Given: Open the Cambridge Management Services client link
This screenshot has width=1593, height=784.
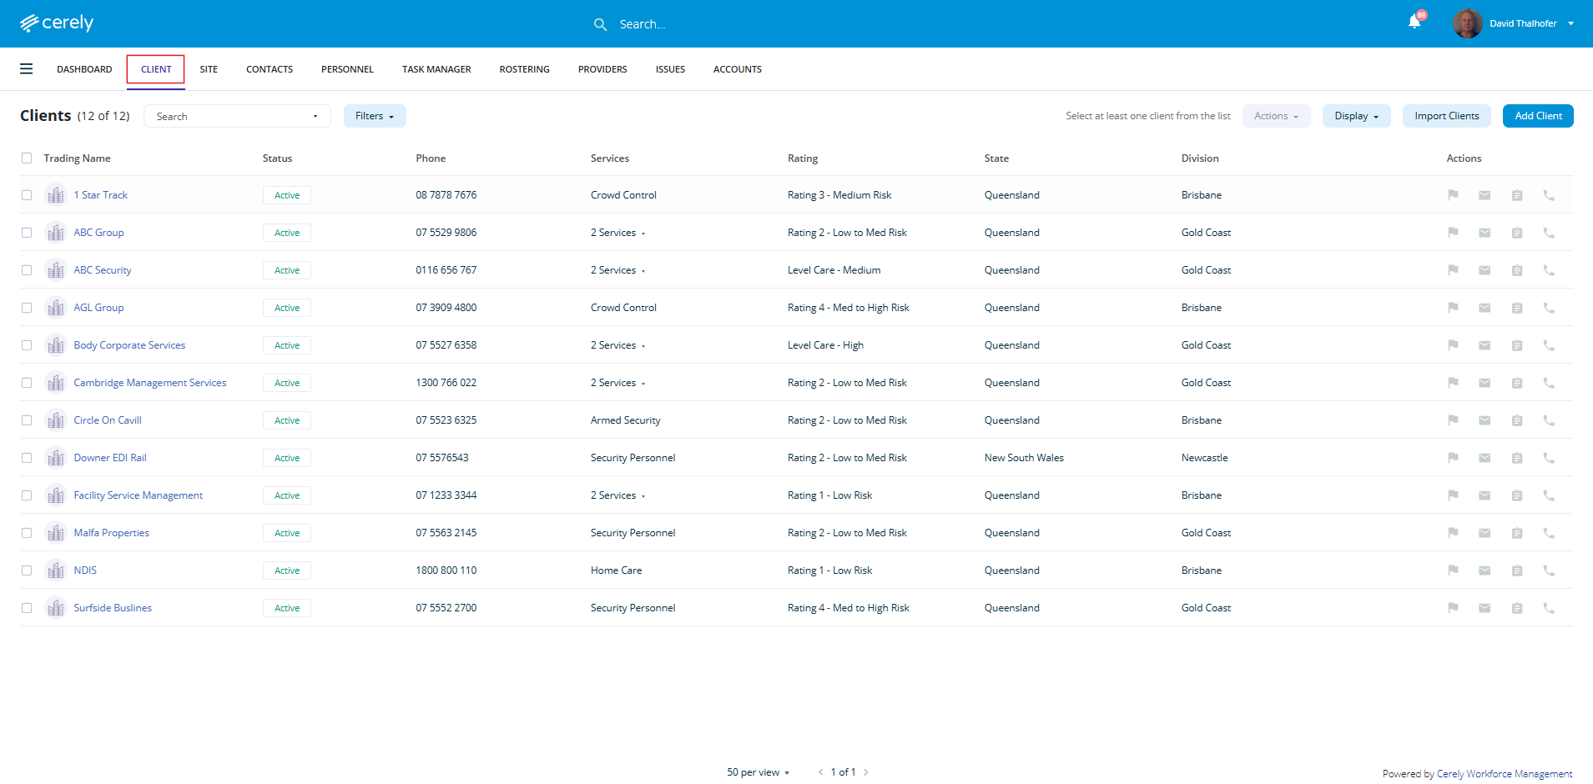Looking at the screenshot, I should tap(150, 383).
